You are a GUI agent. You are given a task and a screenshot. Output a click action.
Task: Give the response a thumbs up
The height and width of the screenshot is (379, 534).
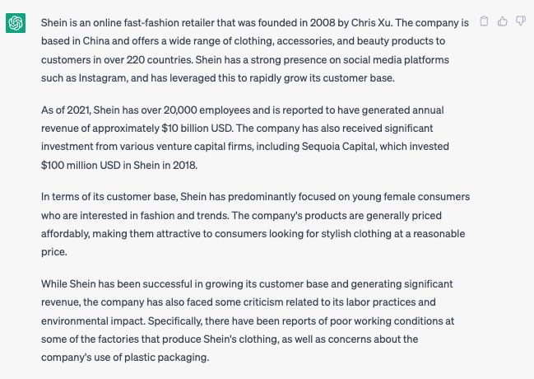503,21
